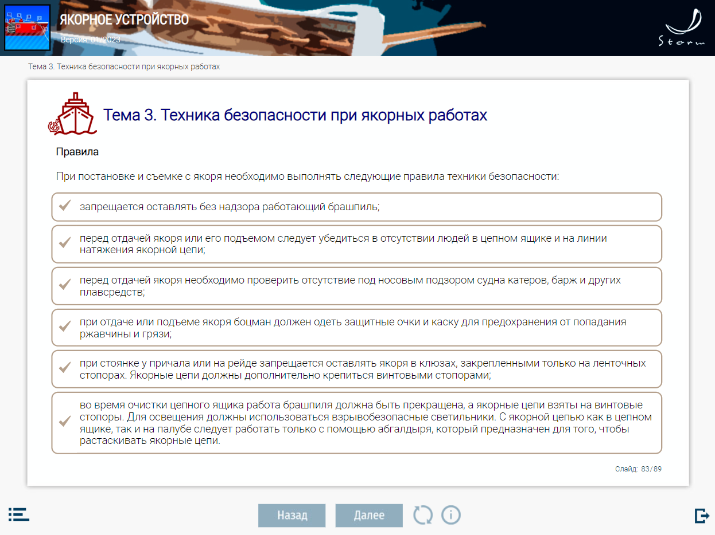This screenshot has width=715, height=535.
Task: Click the course thumbnail in header
Action: pyautogui.click(x=27, y=27)
